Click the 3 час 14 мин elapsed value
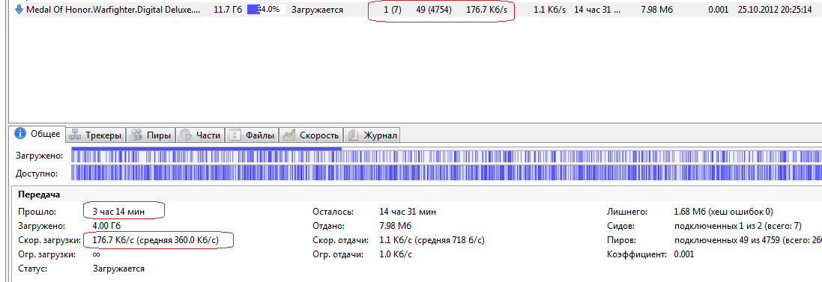822x282 pixels. tap(118, 212)
